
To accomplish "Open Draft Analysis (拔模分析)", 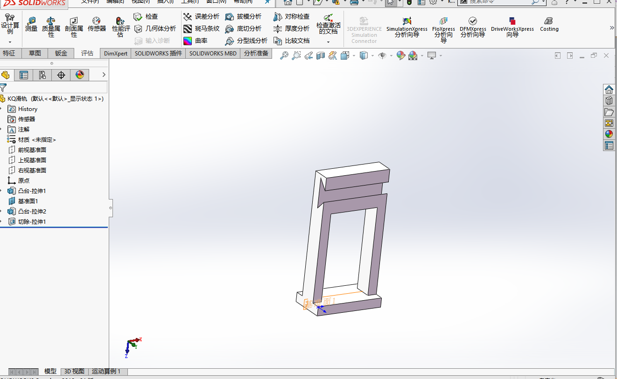I will tap(243, 17).
